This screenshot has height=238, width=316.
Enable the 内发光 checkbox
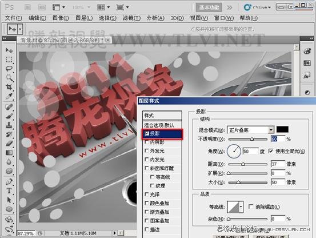point(147,160)
